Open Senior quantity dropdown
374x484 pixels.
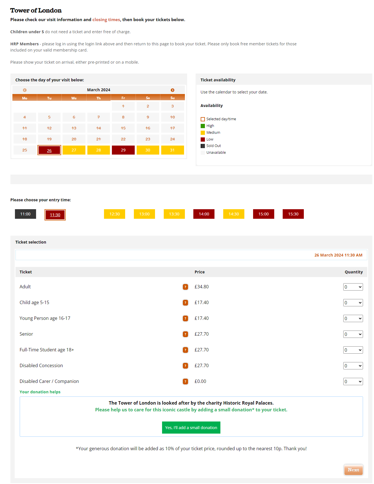coord(353,334)
